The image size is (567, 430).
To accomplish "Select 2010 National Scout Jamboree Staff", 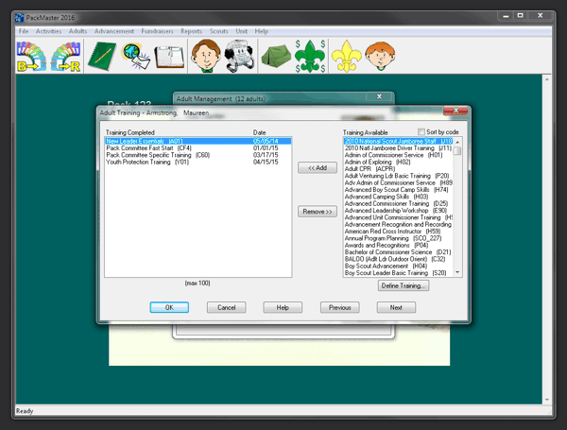I will point(398,141).
